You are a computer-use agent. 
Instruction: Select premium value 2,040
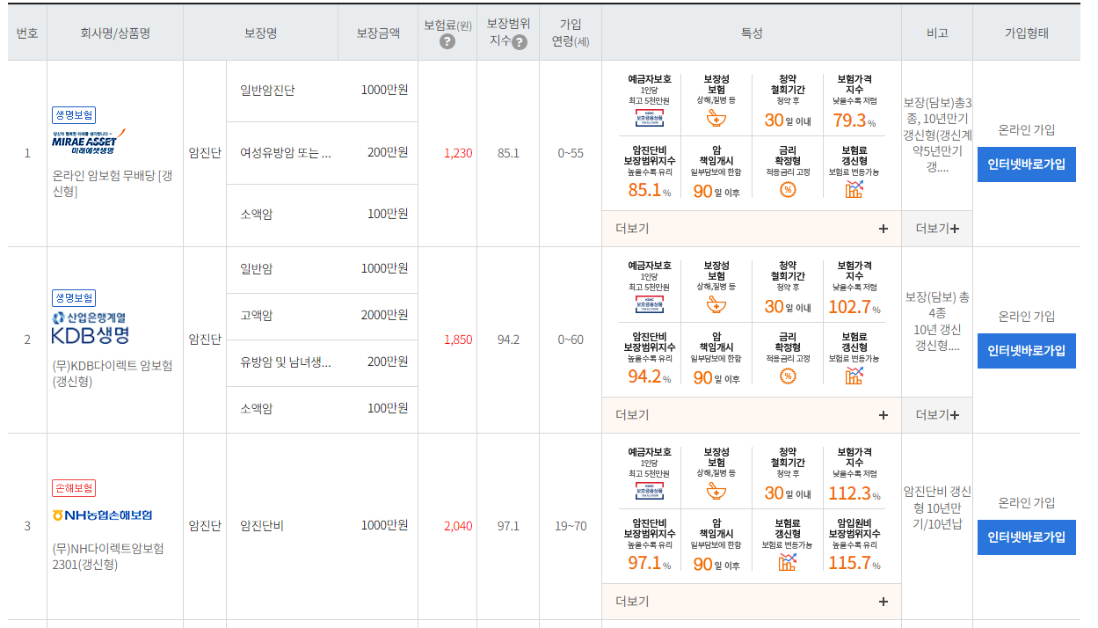click(x=458, y=526)
